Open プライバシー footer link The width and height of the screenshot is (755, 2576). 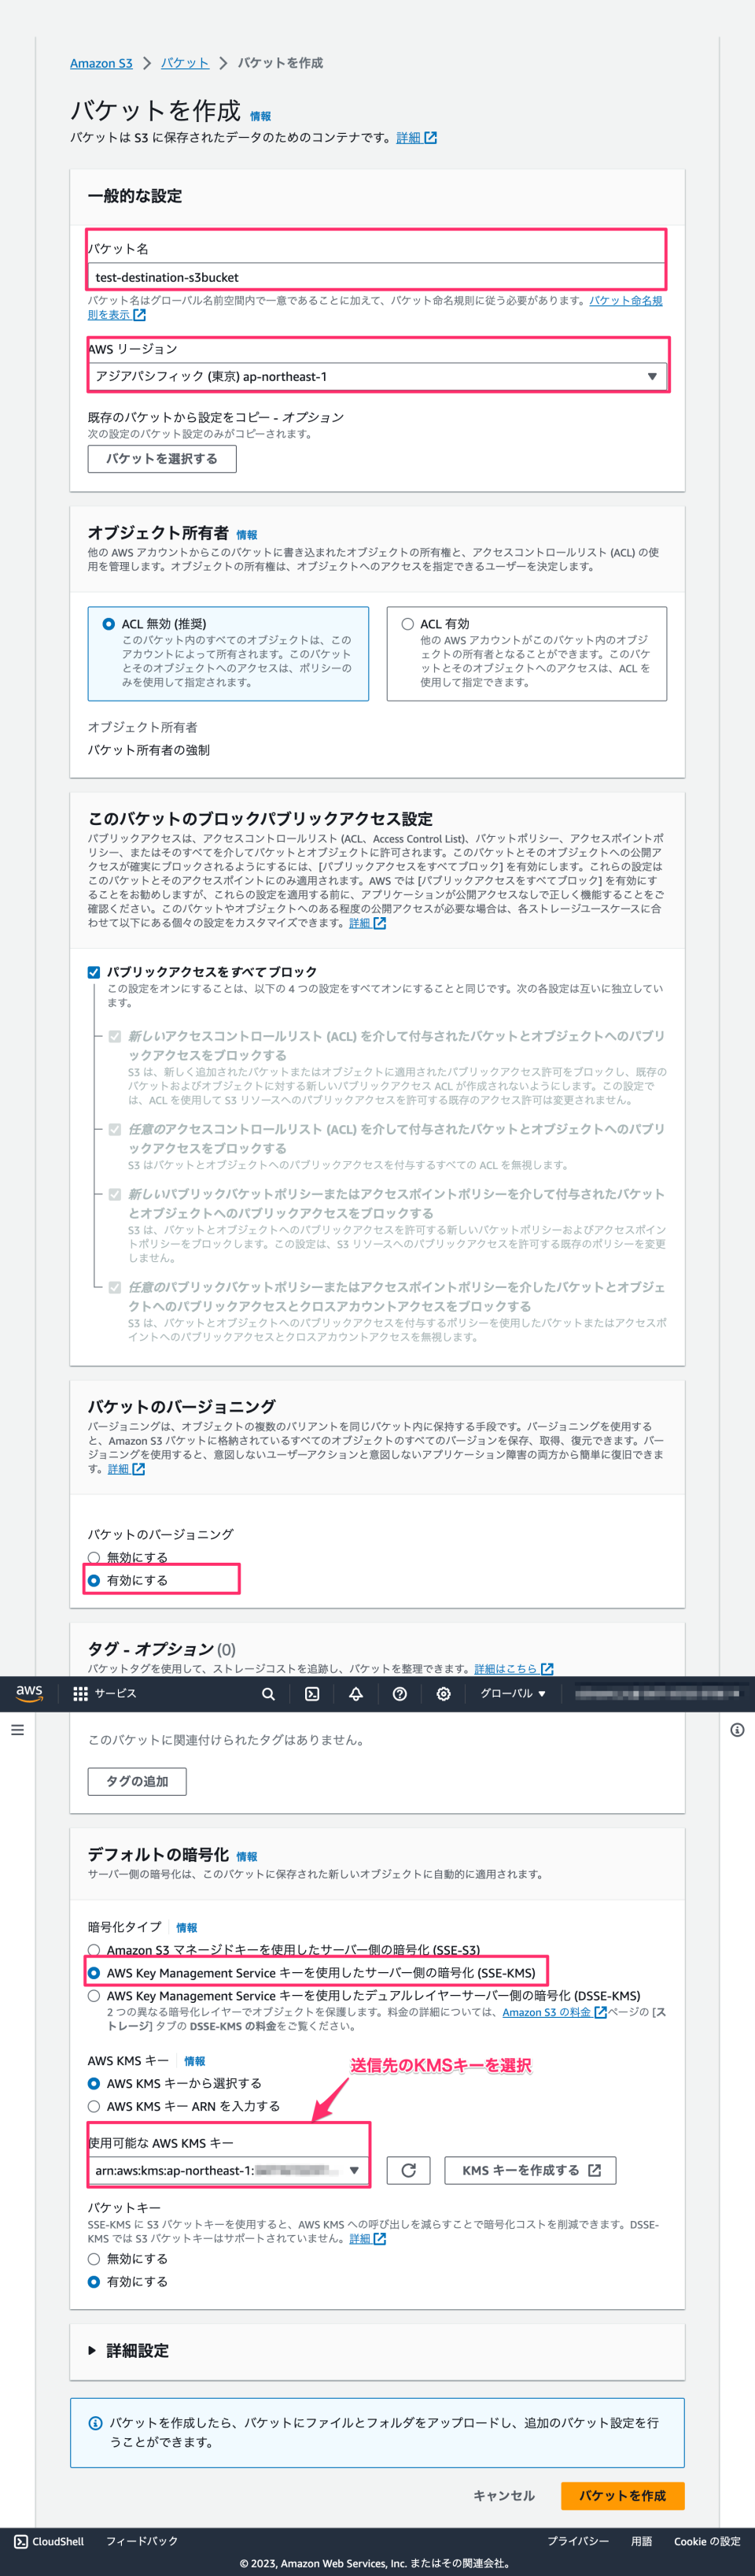point(577,2541)
